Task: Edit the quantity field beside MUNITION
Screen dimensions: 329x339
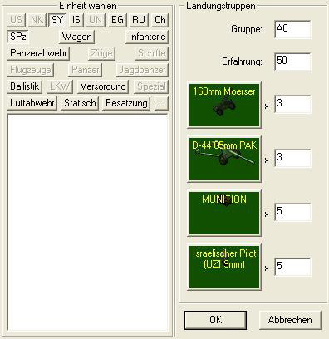Action: pos(292,212)
